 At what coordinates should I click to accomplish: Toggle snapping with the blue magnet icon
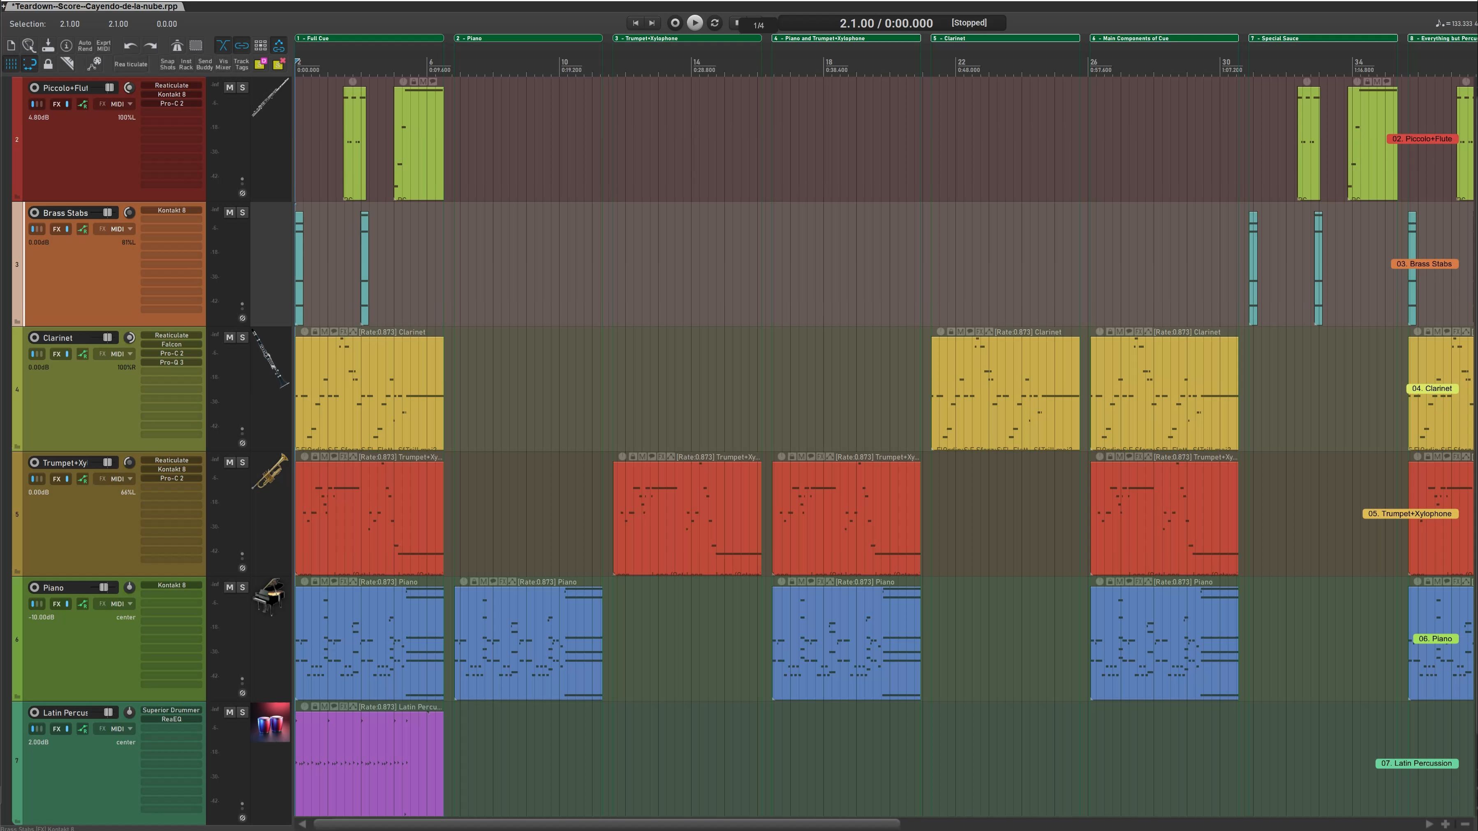click(30, 64)
